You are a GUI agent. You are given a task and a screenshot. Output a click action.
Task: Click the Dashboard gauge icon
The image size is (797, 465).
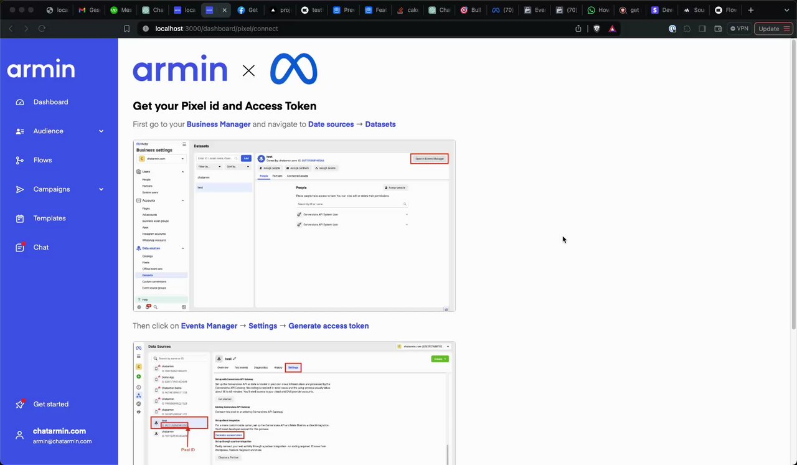coord(20,102)
